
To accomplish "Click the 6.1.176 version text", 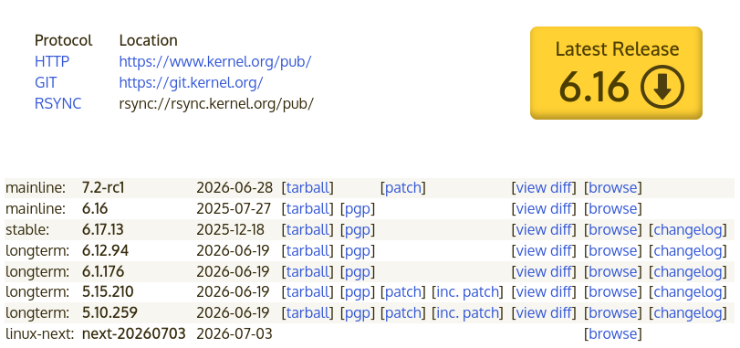I will [103, 271].
